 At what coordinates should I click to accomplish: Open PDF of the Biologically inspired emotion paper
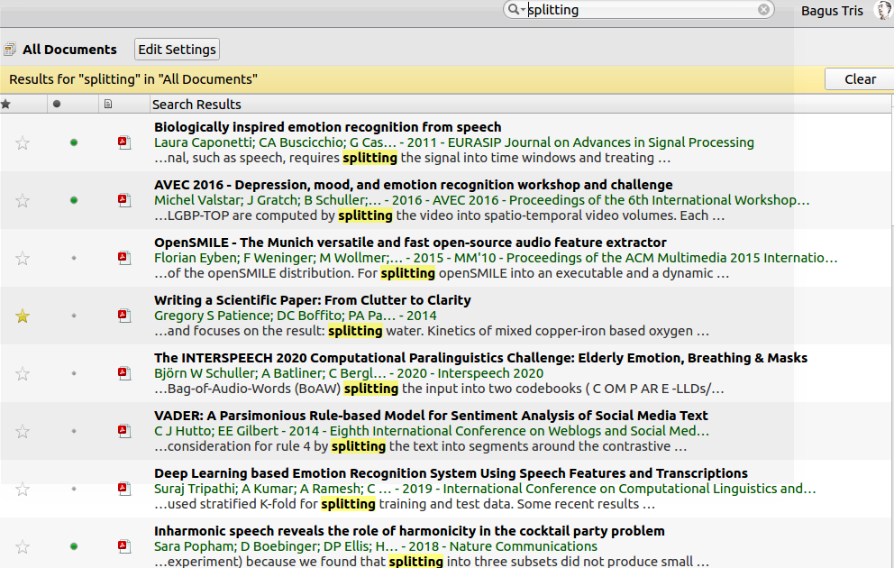click(x=124, y=144)
